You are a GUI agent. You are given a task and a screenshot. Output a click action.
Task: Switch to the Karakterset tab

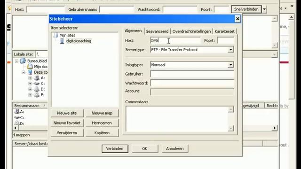(224, 31)
